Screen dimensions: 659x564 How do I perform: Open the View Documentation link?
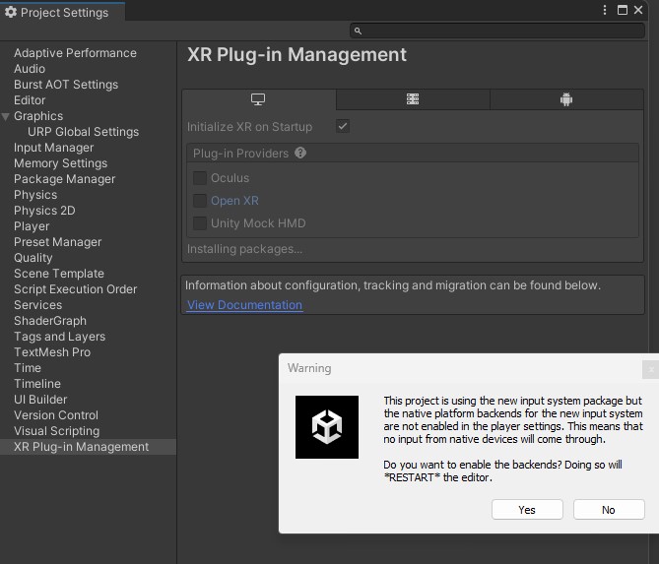[x=244, y=305]
